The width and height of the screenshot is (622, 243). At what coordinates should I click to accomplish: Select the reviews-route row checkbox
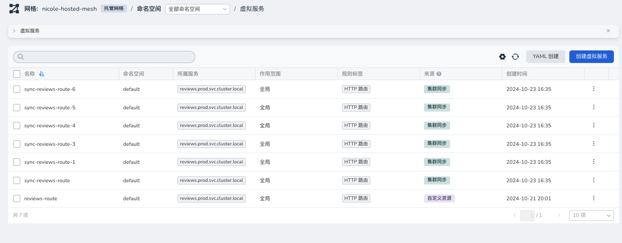pyautogui.click(x=17, y=198)
